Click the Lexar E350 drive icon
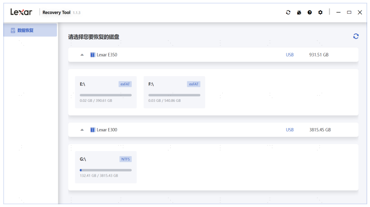Screen dimensions: 370x207 (x=93, y=55)
